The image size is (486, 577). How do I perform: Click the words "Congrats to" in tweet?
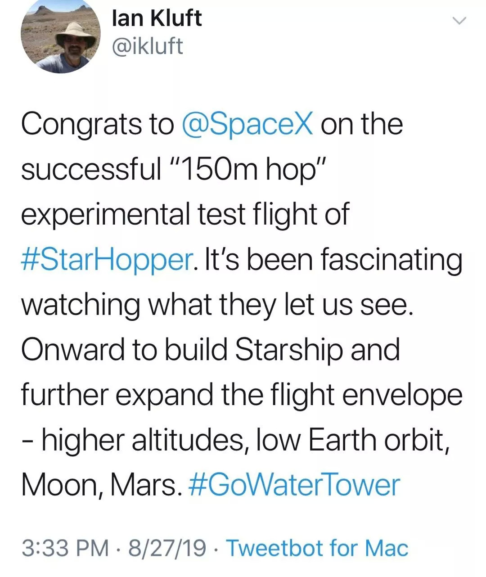97,124
